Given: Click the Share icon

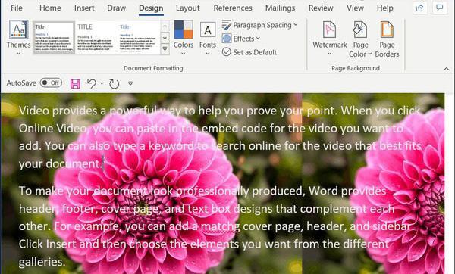Looking at the screenshot, I should coord(419,8).
